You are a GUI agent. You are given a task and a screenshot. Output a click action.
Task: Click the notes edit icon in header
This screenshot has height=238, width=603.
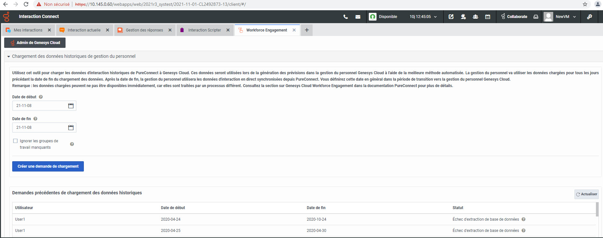click(x=451, y=17)
